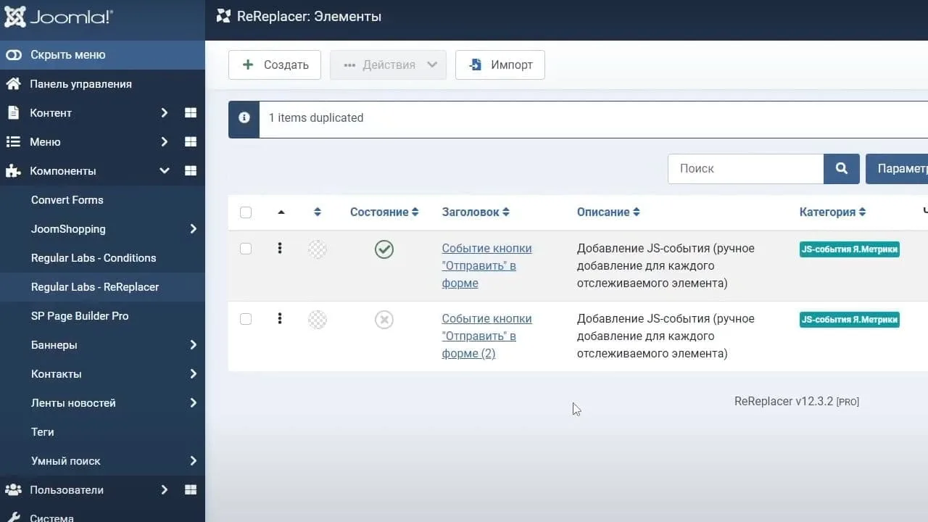Expand the Баннеры submenu arrow

click(194, 345)
